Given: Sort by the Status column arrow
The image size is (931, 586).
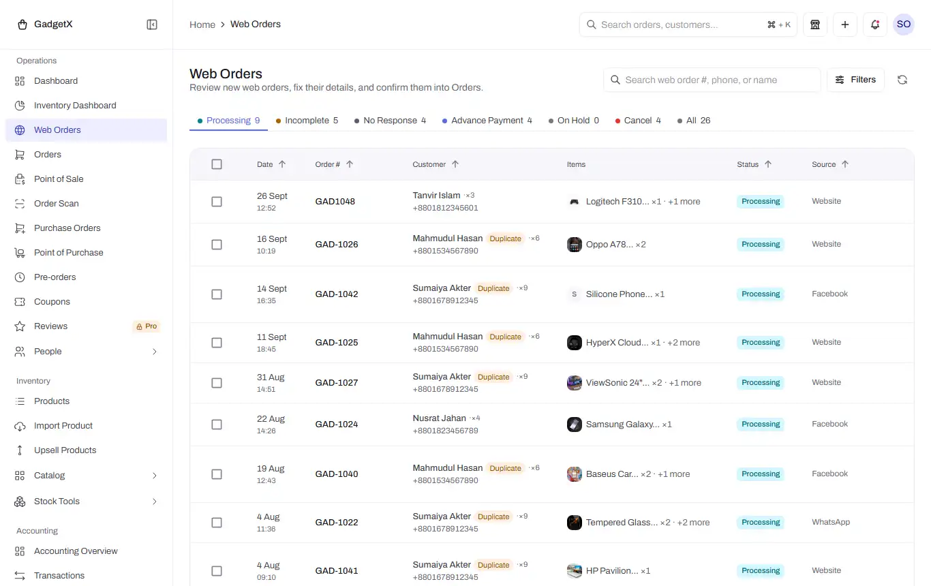Looking at the screenshot, I should 768,164.
